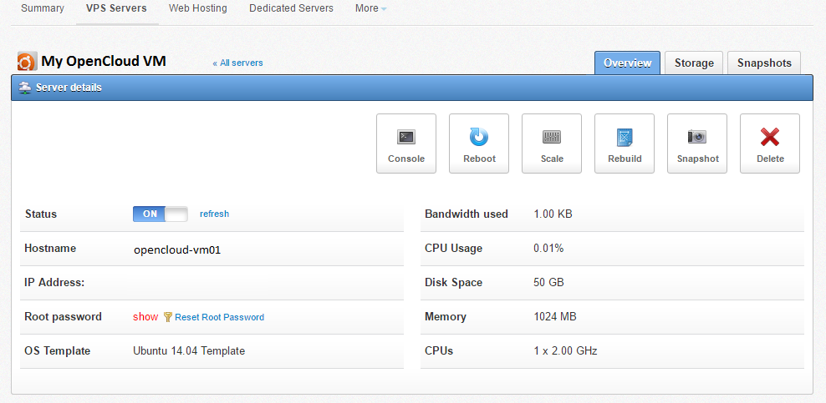The width and height of the screenshot is (826, 403).
Task: Open the Snapshots tab
Action: pos(764,63)
